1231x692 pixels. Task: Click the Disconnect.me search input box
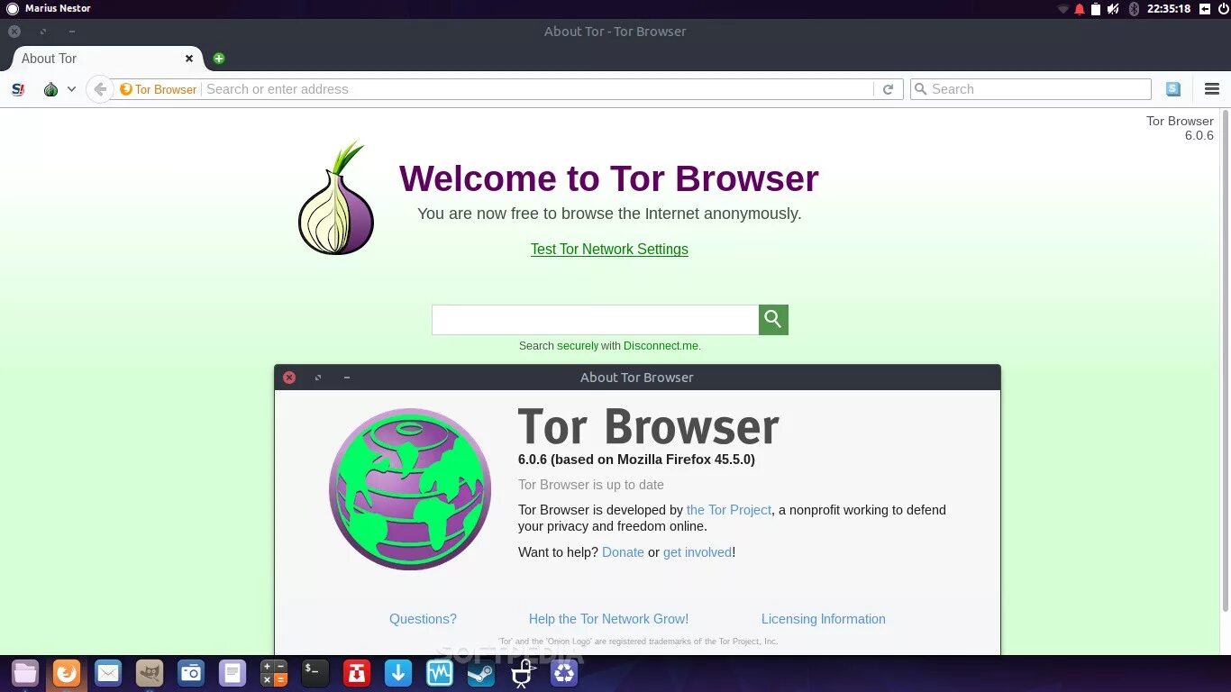pos(595,320)
